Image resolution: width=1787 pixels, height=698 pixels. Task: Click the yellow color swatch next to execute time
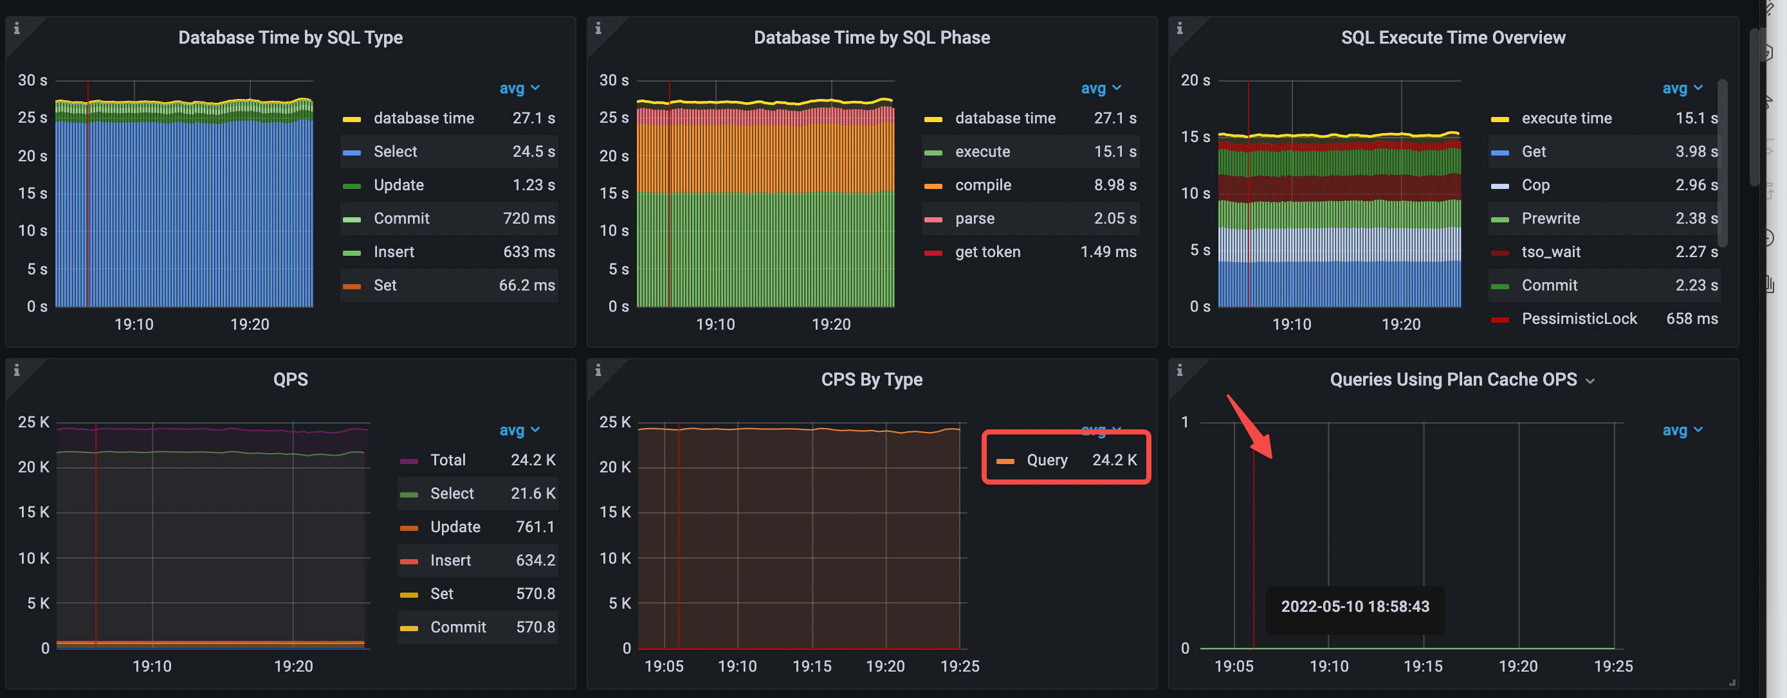coord(1502,118)
